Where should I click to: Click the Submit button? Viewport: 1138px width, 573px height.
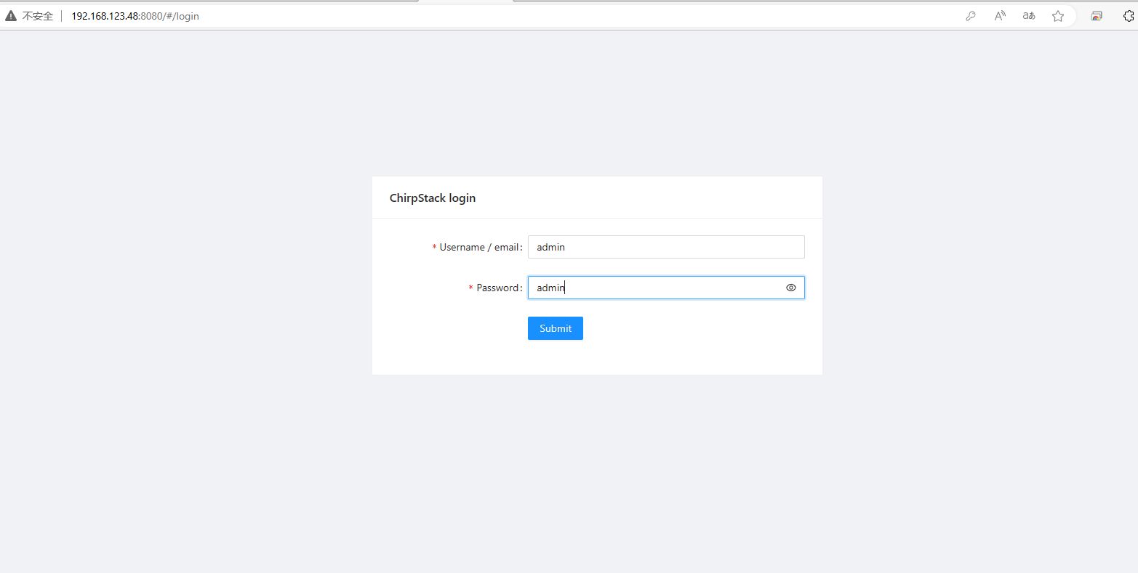point(556,328)
